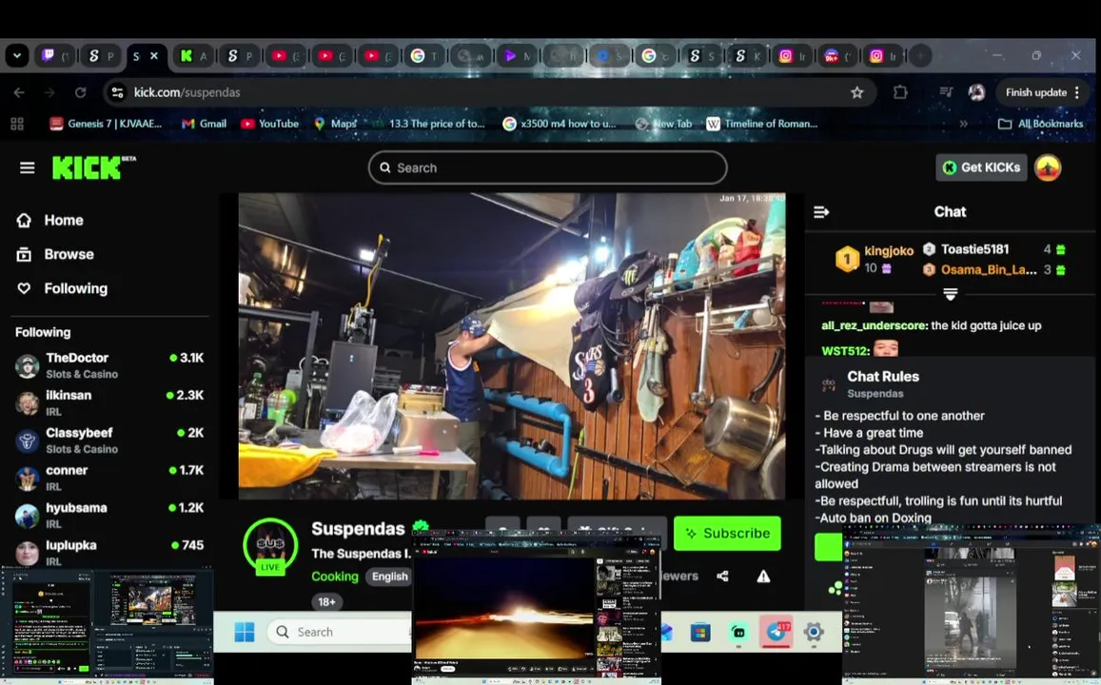Open browser extensions puzzle icon
The width and height of the screenshot is (1101, 685).
(x=900, y=92)
